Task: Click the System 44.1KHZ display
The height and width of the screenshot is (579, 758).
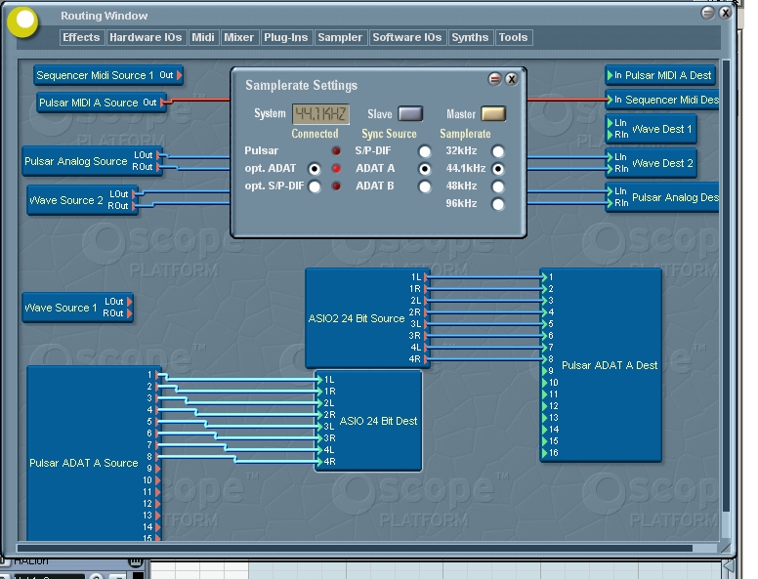Action: click(x=321, y=114)
